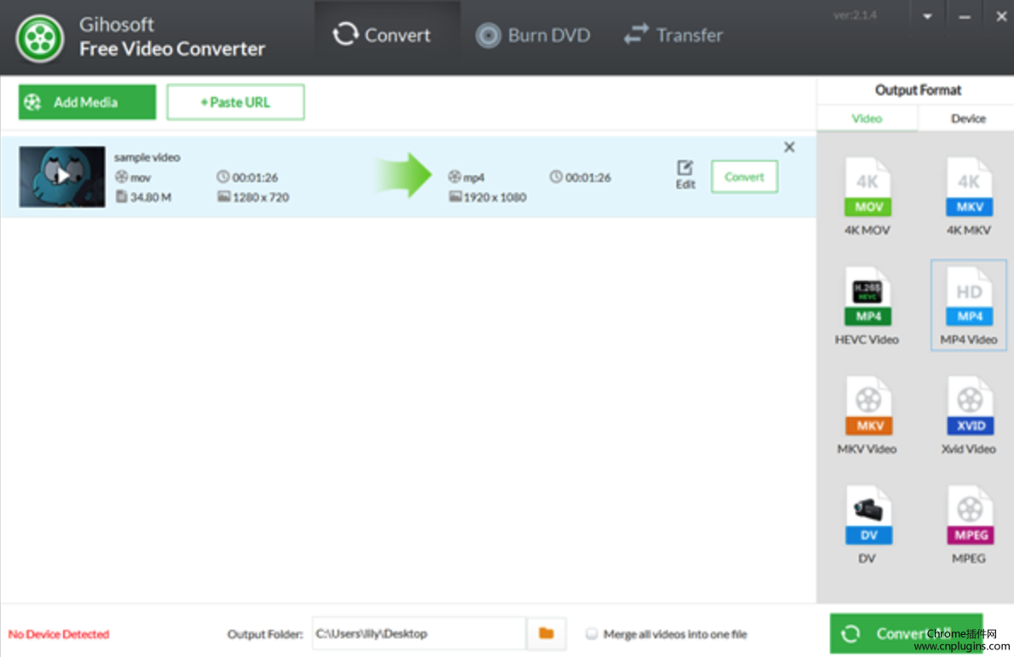
Task: Switch to the Burn DVD tab
Action: pyautogui.click(x=533, y=35)
